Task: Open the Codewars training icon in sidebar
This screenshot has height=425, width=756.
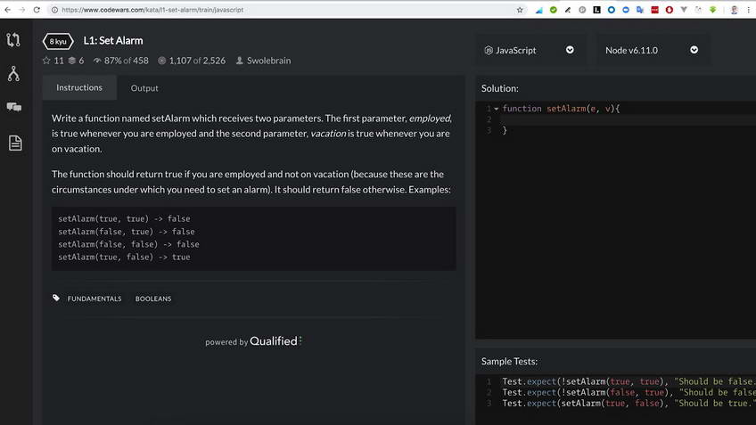Action: 13,39
